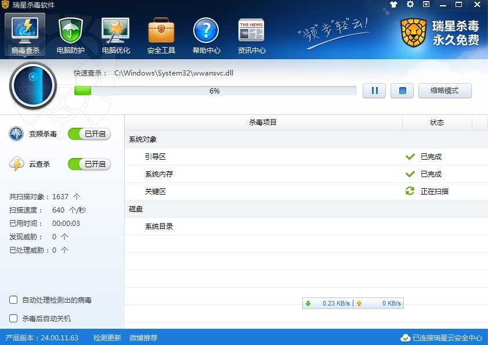488x345 pixels.
Task: Open settings via the gear icon
Action: click(410, 5)
